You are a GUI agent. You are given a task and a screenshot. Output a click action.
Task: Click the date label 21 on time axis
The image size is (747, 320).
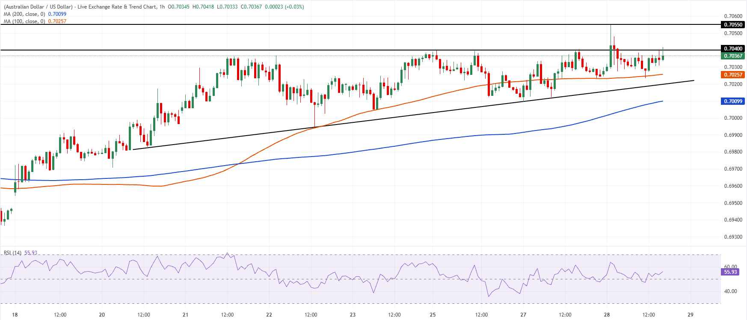coord(185,315)
